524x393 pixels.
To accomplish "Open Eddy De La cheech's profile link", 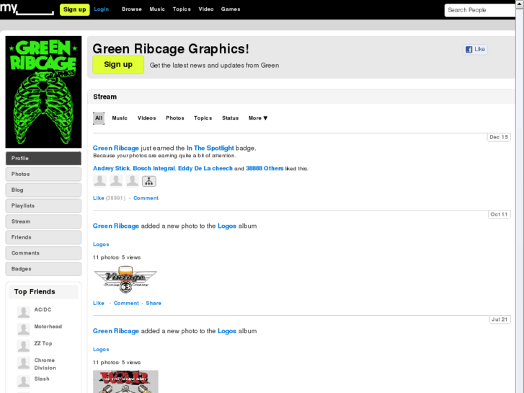I will tap(205, 168).
